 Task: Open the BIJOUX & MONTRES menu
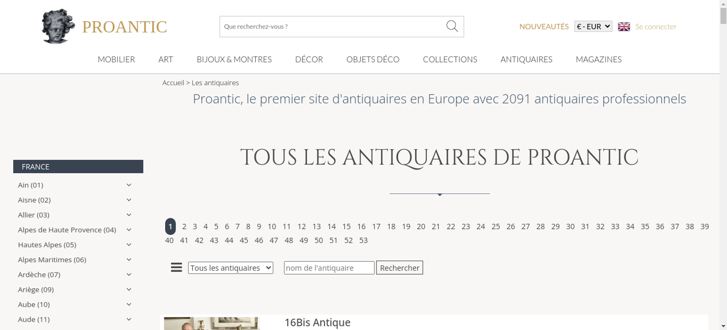click(234, 59)
